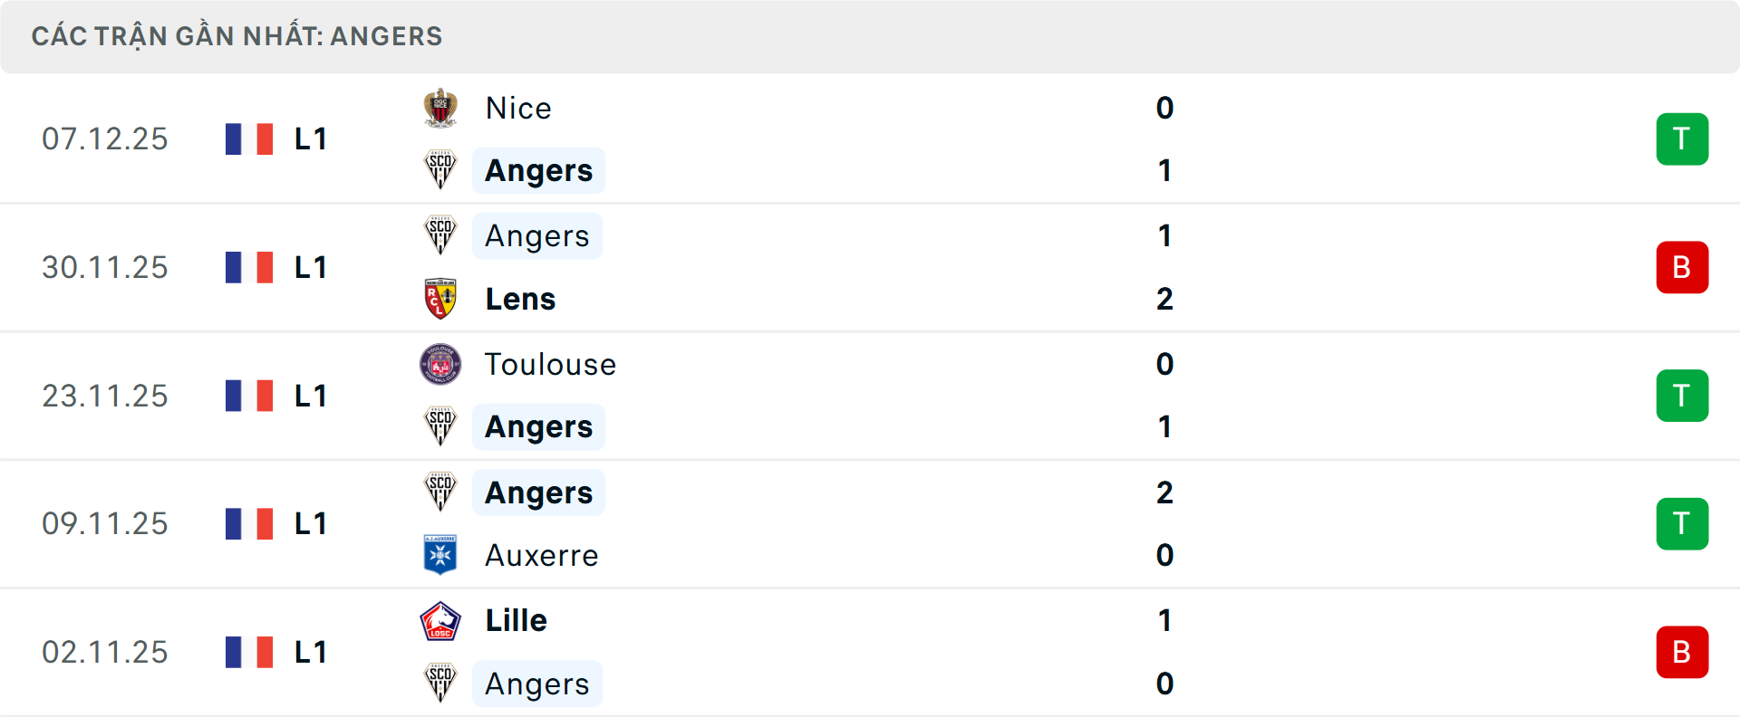This screenshot has height=717, width=1740.
Task: Open the Lens team link
Action: (x=520, y=299)
